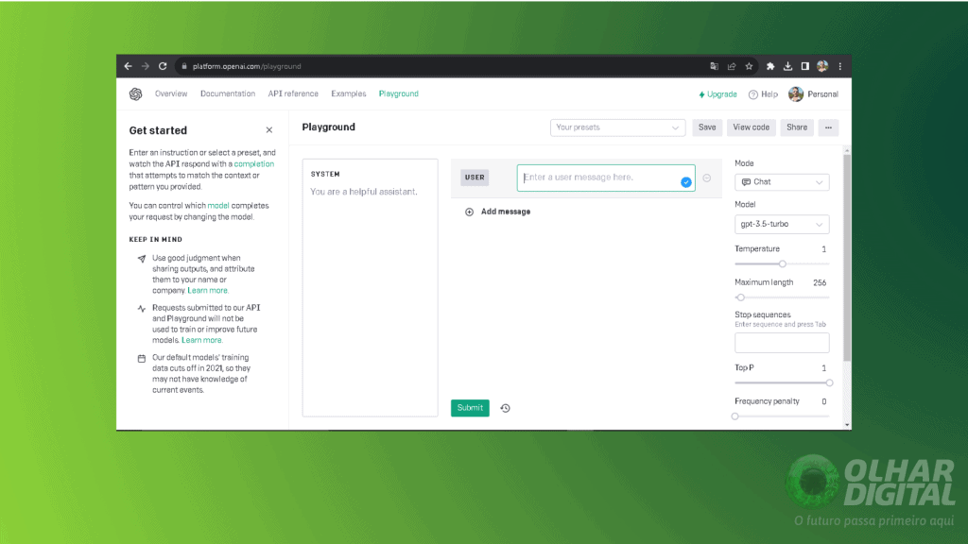Toggle the USER role label
968x544 pixels.
tap(475, 178)
